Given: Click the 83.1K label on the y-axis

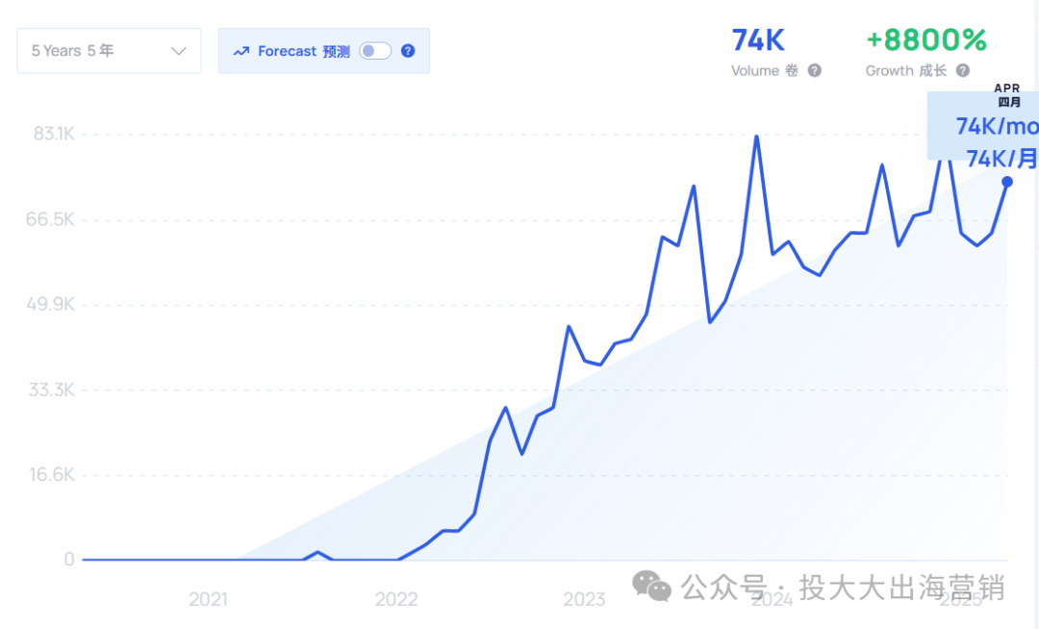Looking at the screenshot, I should point(54,134).
